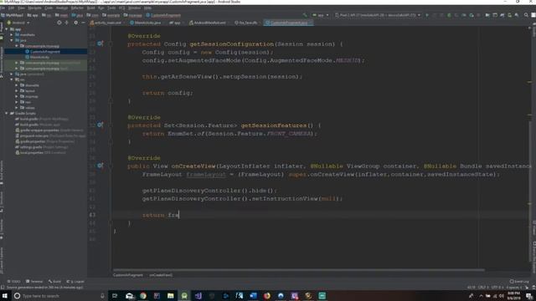Select settings.gradle file
The height and width of the screenshot is (301, 536).
42,147
